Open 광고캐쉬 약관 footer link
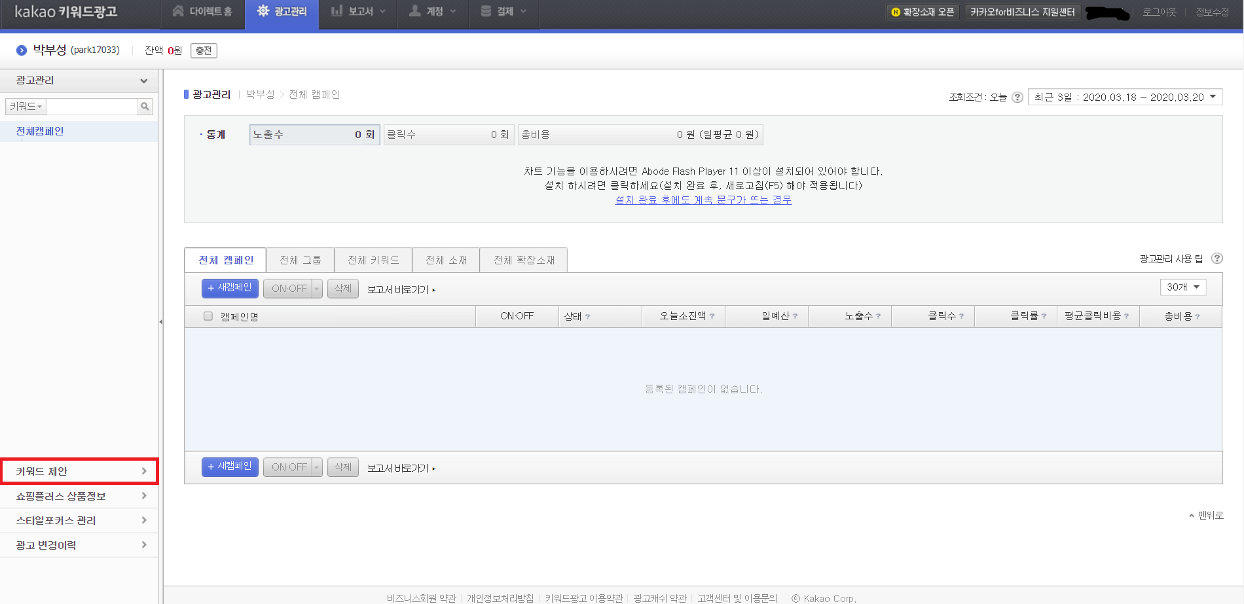The image size is (1244, 604). [660, 598]
